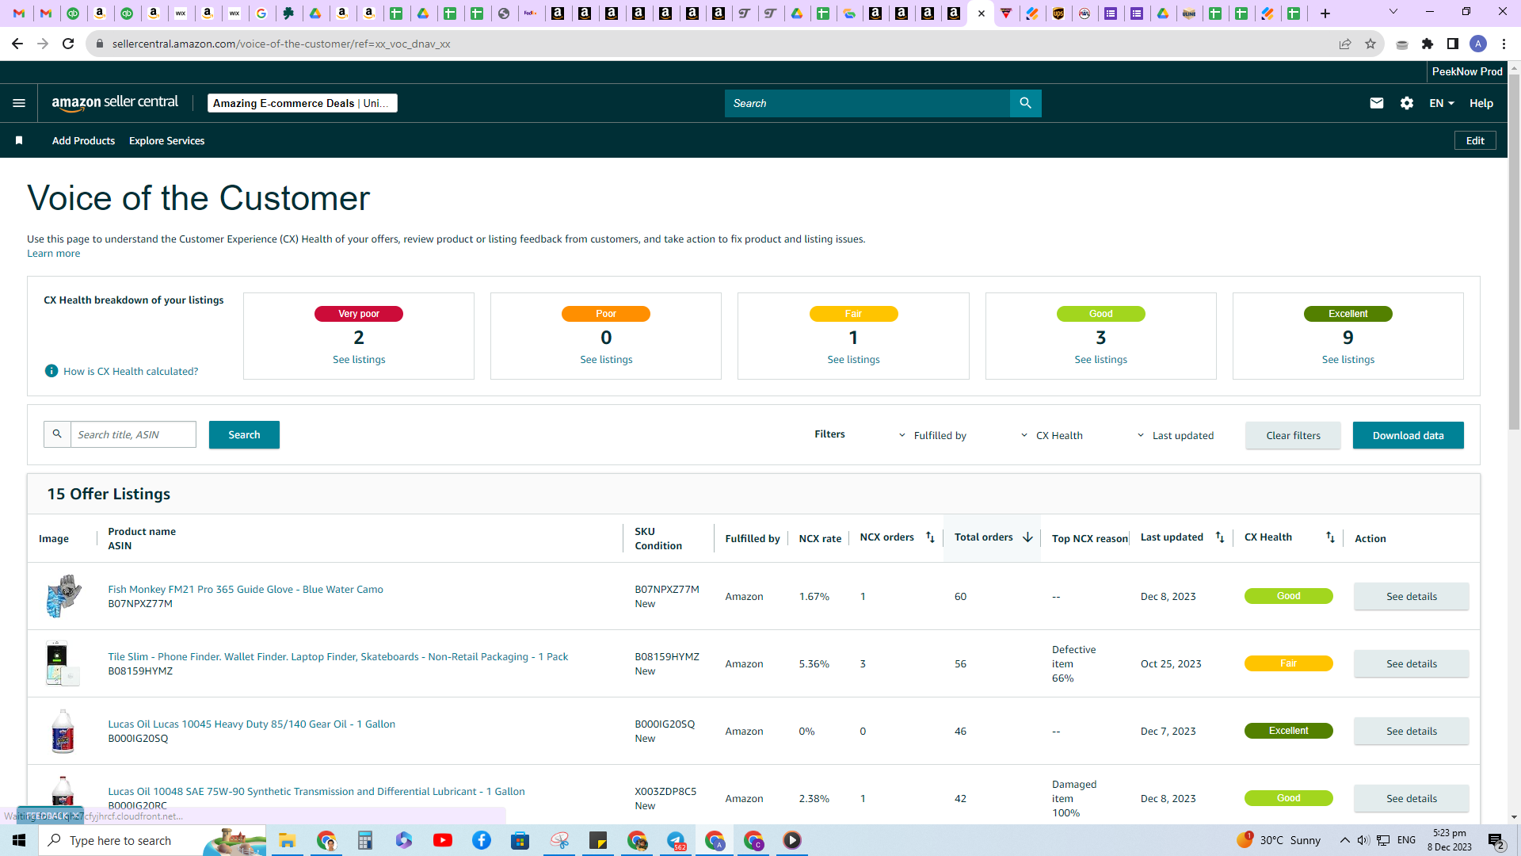Open YouTube from the taskbar
1521x856 pixels.
443,840
